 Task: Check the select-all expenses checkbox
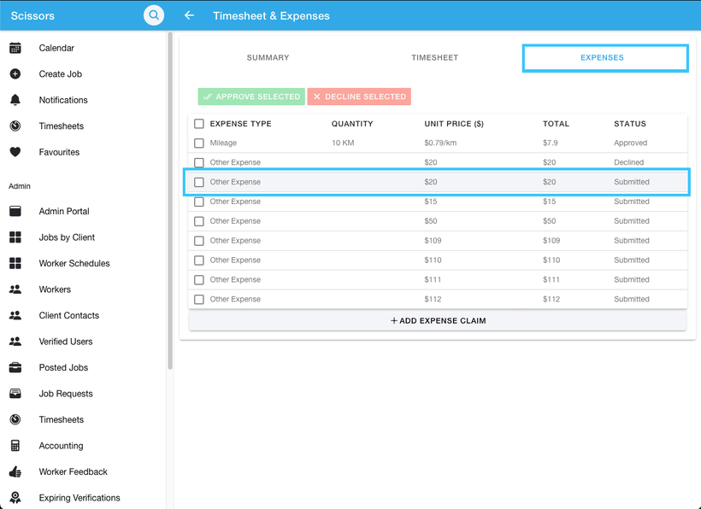[x=198, y=123]
